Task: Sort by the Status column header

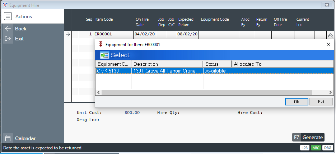Action: (x=217, y=64)
